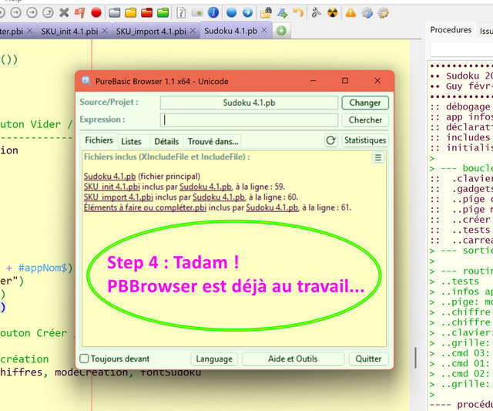This screenshot has width=493, height=411.
Task: Click the Changer button
Action: click(365, 103)
